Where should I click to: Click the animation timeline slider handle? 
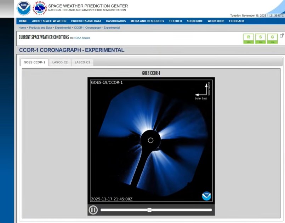pyautogui.click(x=149, y=210)
